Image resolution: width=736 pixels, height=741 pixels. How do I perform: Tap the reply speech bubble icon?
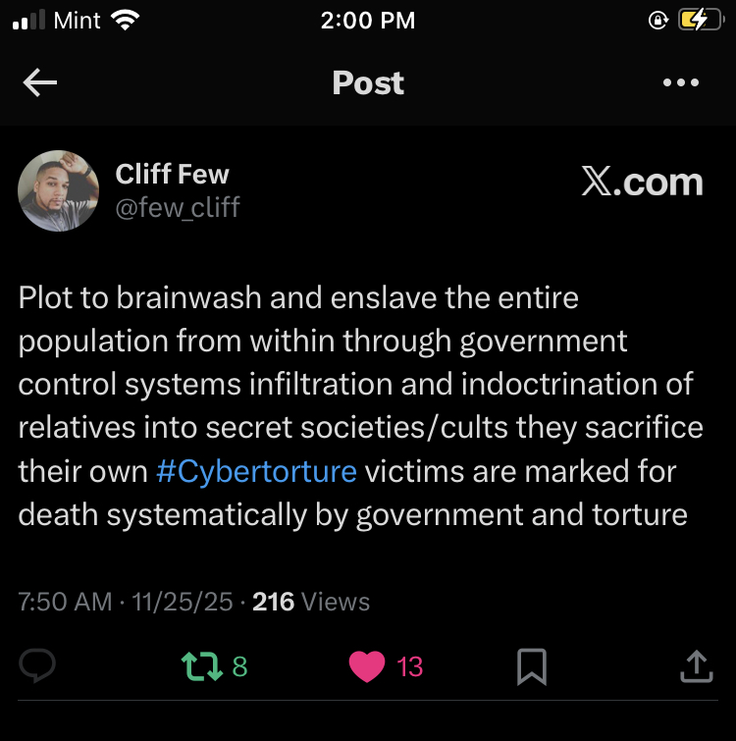tap(37, 665)
